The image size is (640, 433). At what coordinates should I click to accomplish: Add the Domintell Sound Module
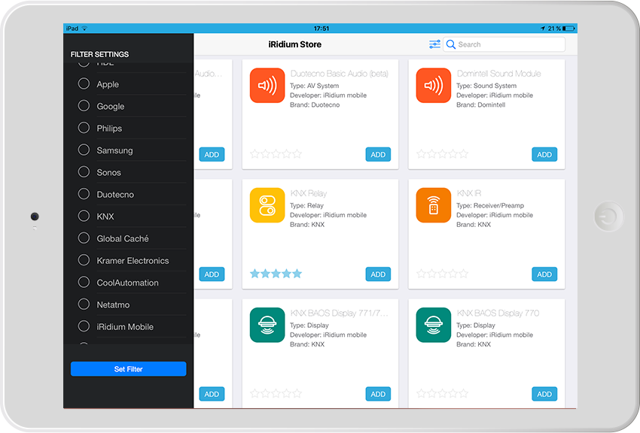point(544,155)
